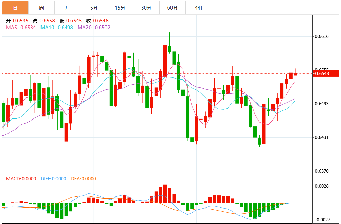Click the 0.6493 price axis label
The height and width of the screenshot is (224, 341).
322,104
